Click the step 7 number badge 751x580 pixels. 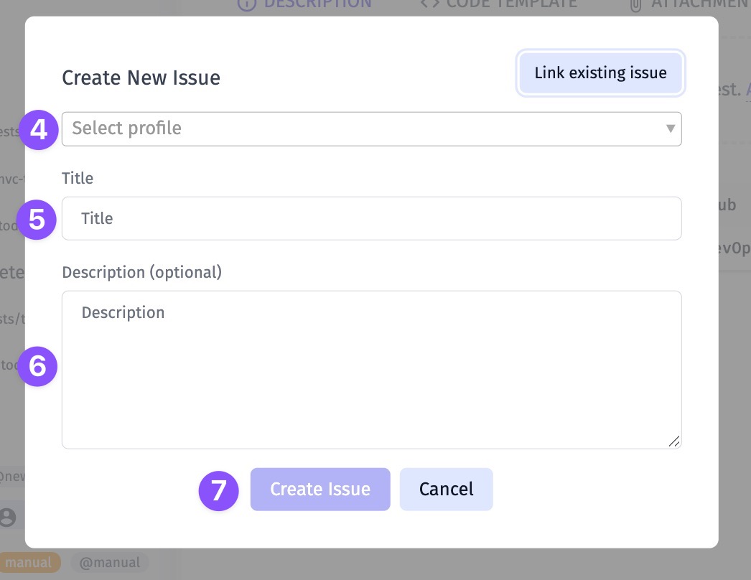click(x=218, y=490)
